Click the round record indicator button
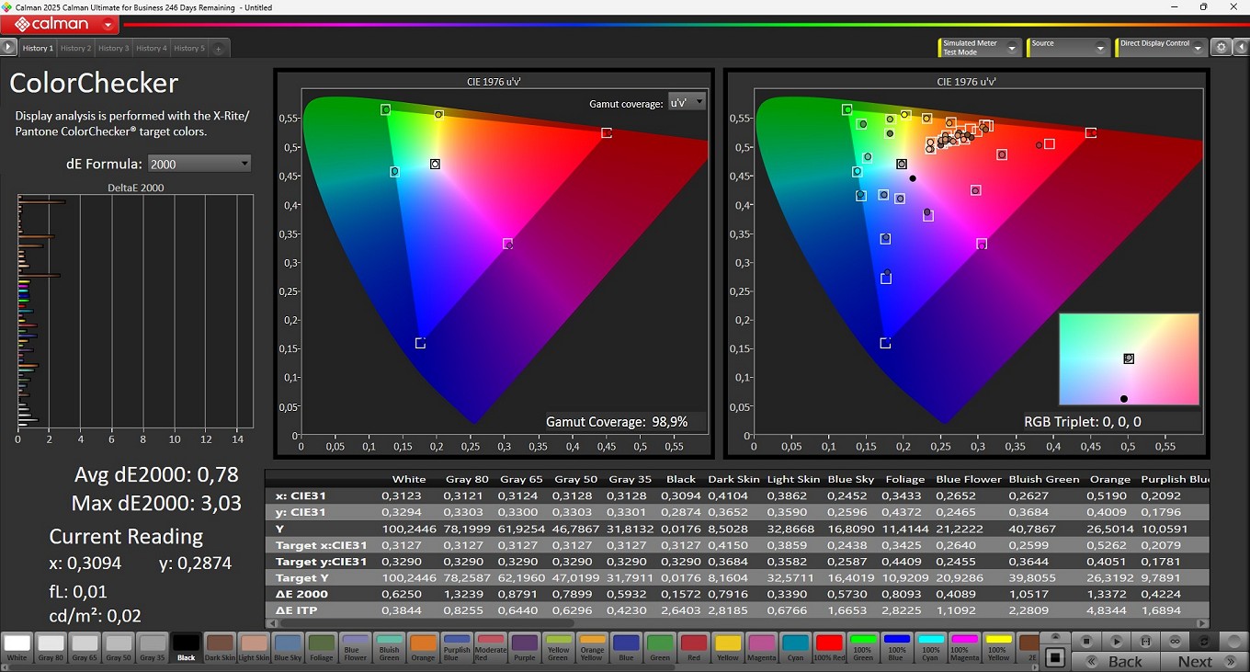This screenshot has height=672, width=1250. [x=1233, y=640]
